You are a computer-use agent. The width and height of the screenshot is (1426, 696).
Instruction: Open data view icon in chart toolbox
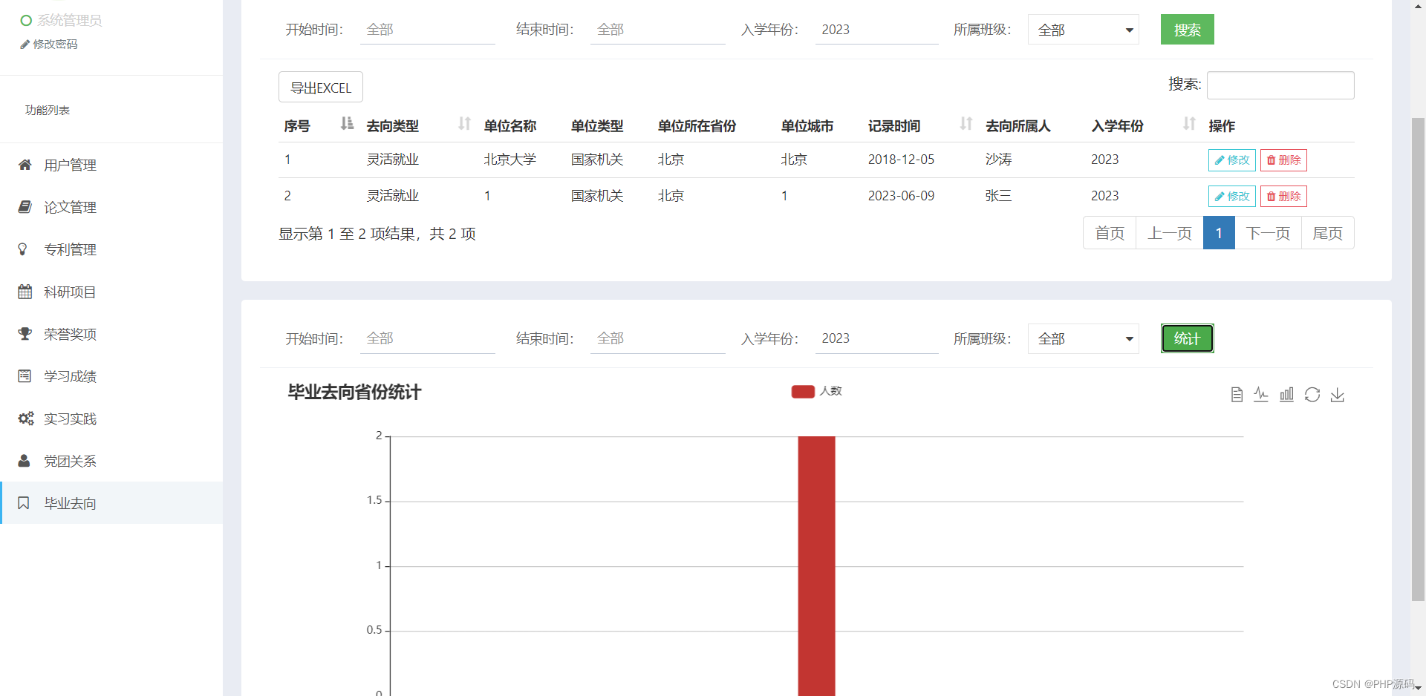(x=1237, y=395)
